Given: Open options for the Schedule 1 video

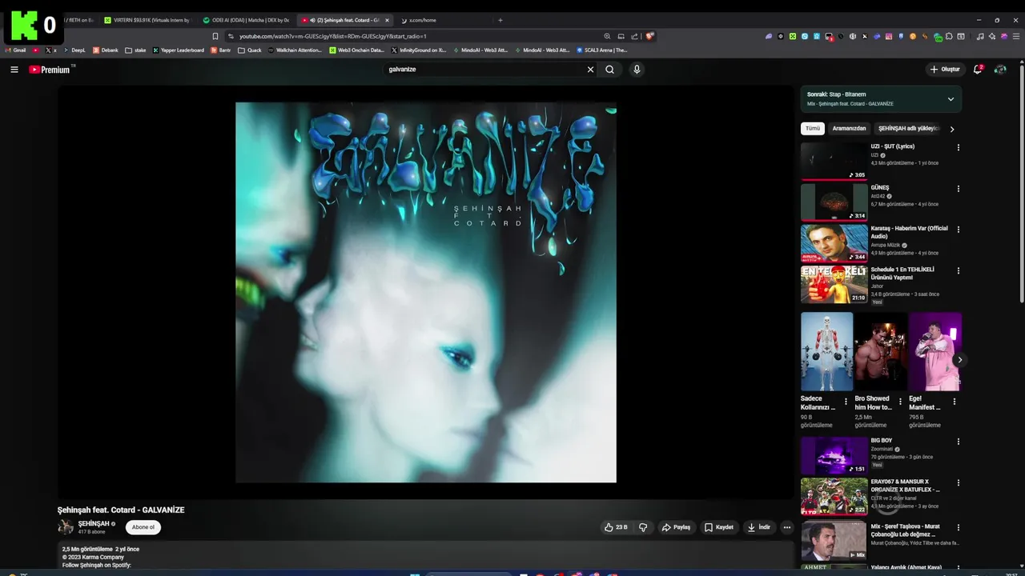Looking at the screenshot, I should click(x=959, y=270).
